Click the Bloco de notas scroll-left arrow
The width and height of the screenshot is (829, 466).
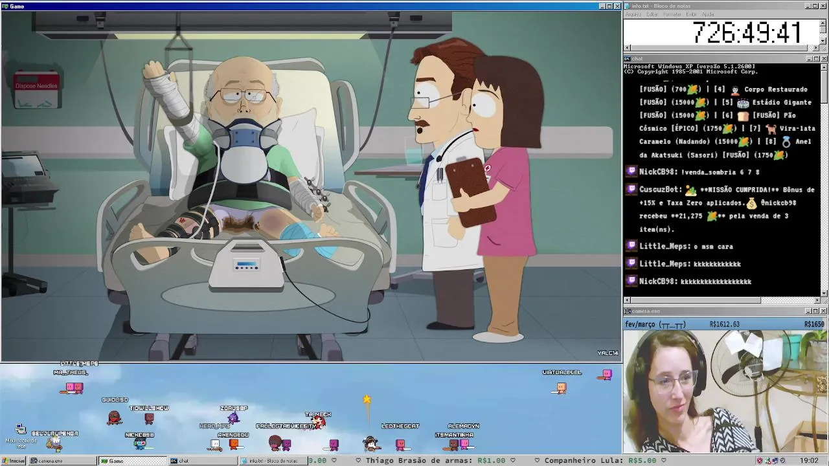click(x=628, y=48)
